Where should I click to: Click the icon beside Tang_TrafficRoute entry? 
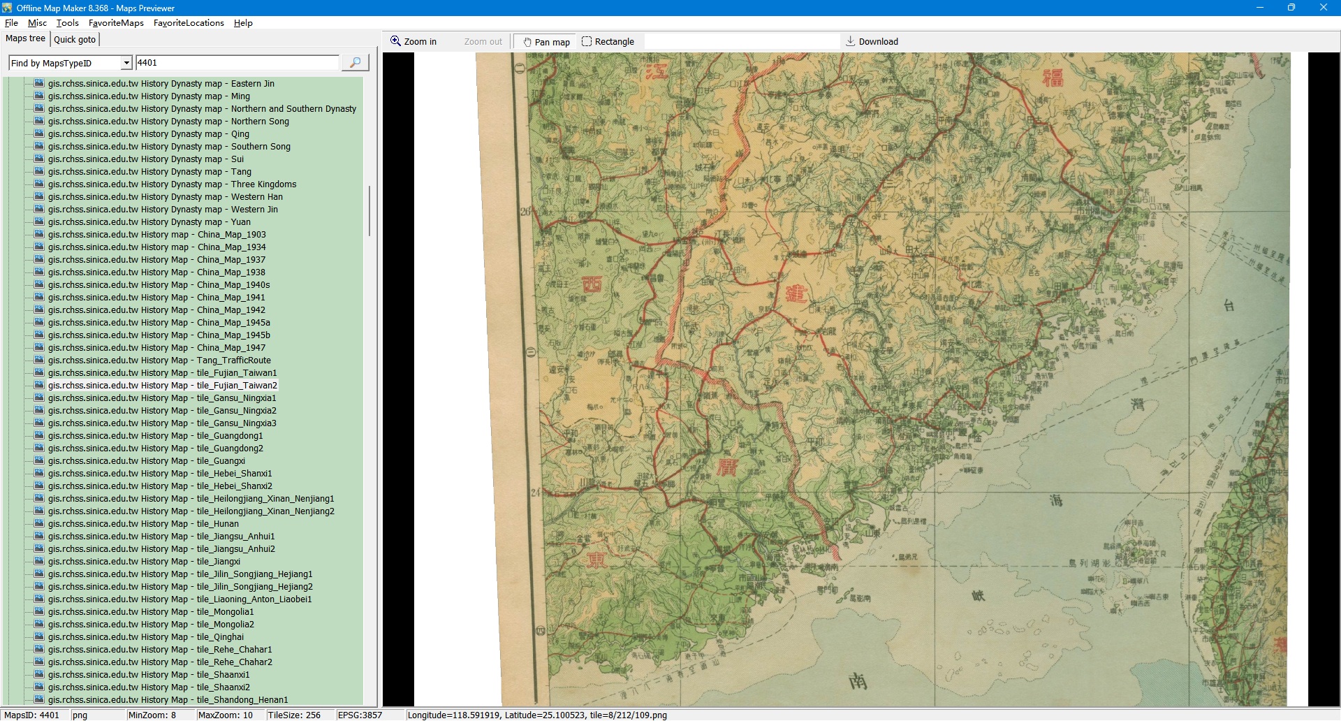point(39,360)
